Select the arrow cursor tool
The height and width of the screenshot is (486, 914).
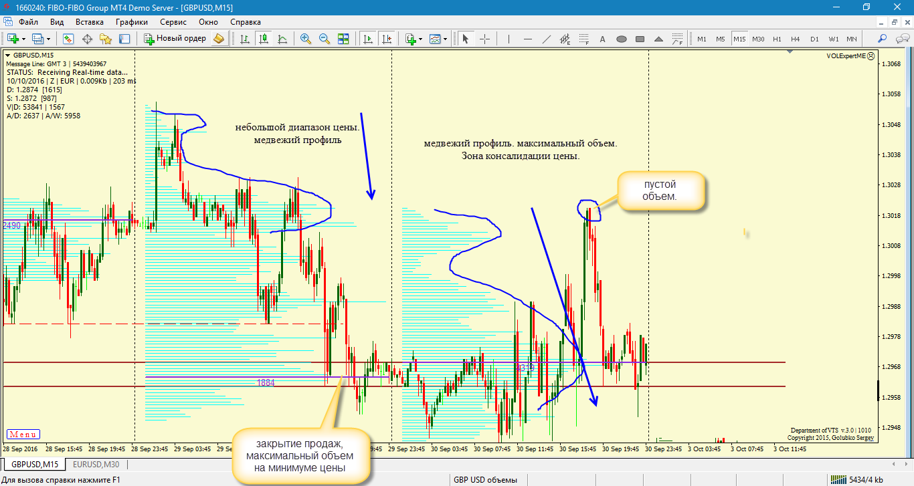(466, 39)
